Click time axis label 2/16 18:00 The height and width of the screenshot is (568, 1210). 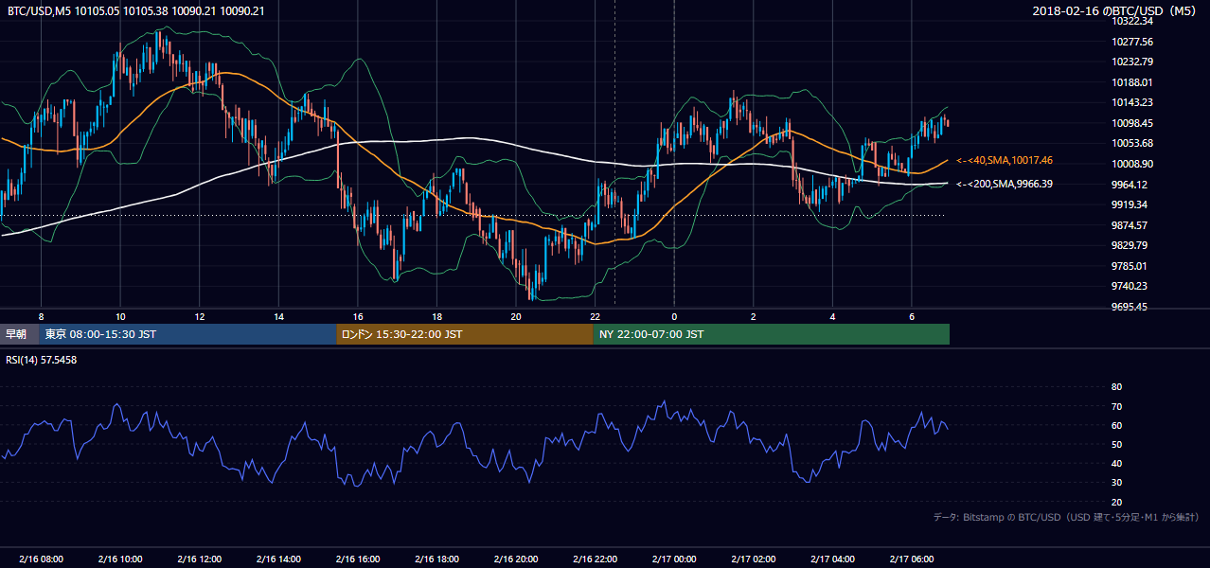click(436, 559)
